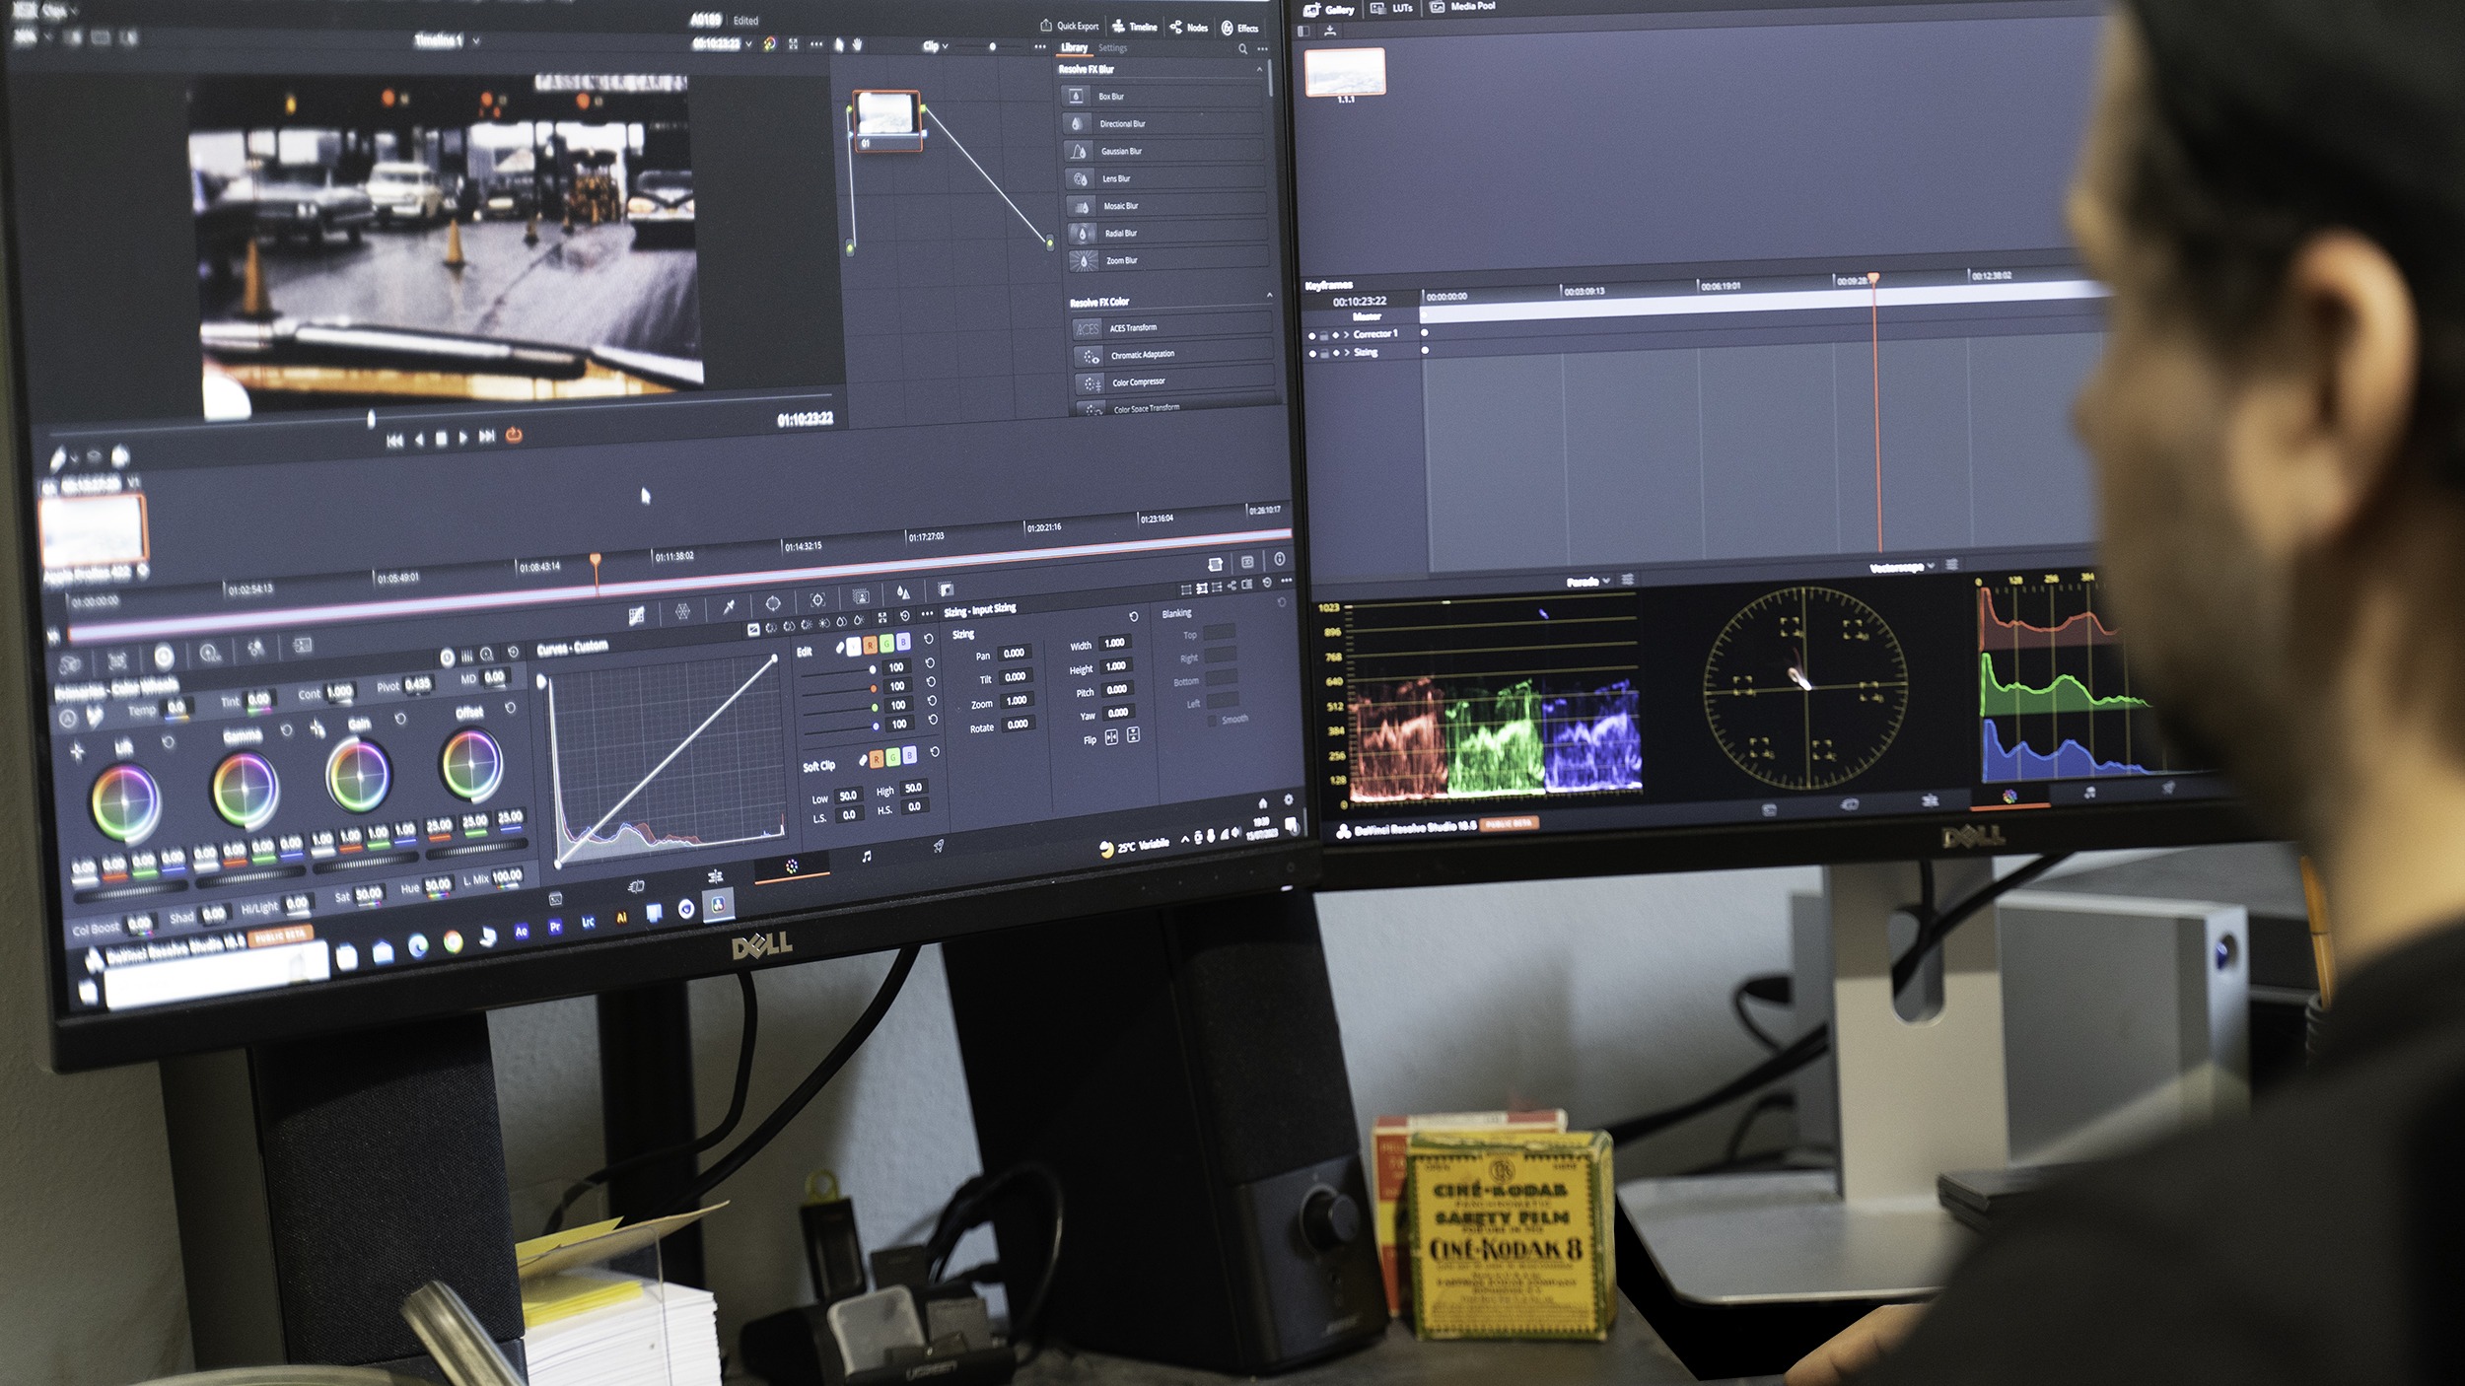Expand the Corrector 1 keyframe track
The image size is (2465, 1386).
pos(1346,335)
